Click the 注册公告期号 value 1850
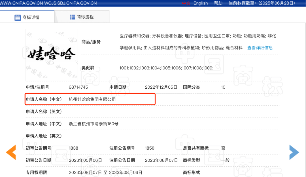306x177 pixels. coord(149,148)
